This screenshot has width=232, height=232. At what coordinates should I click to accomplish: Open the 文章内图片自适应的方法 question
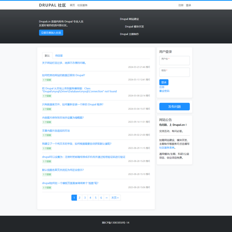(56, 131)
